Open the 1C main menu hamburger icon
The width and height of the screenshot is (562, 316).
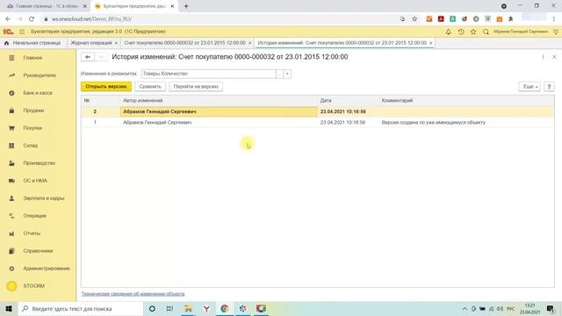tap(22, 32)
